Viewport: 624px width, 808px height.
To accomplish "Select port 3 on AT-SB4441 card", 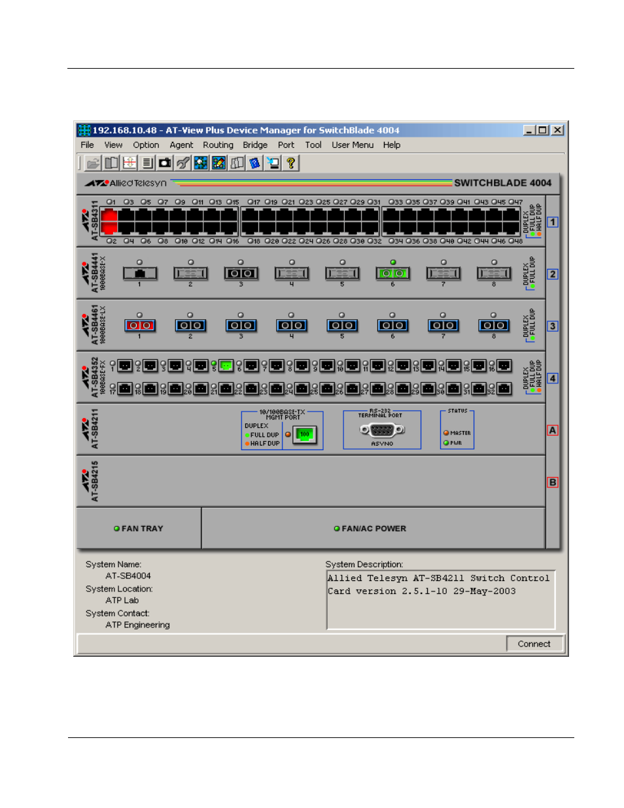I will (x=241, y=273).
